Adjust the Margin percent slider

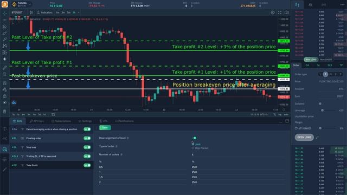click(x=328, y=128)
